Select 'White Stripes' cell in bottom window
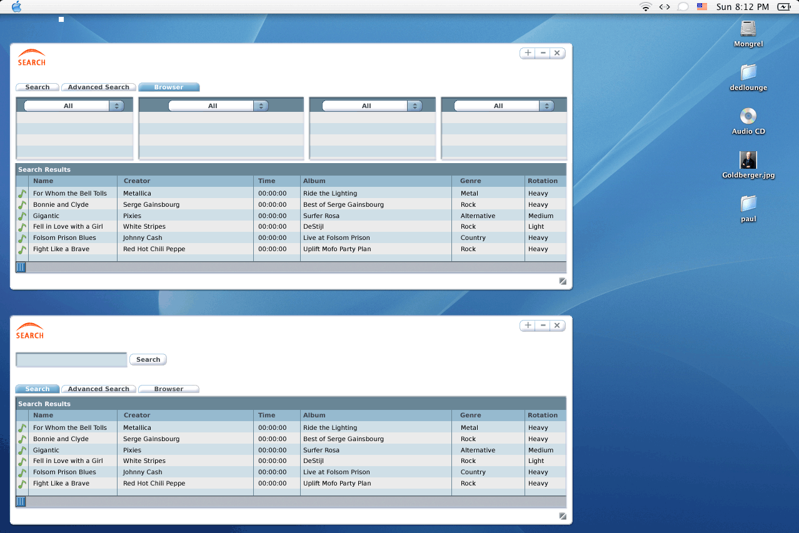 pos(144,461)
